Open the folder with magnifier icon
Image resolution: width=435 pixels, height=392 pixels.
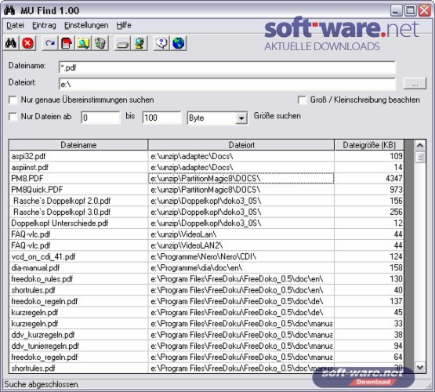83,43
